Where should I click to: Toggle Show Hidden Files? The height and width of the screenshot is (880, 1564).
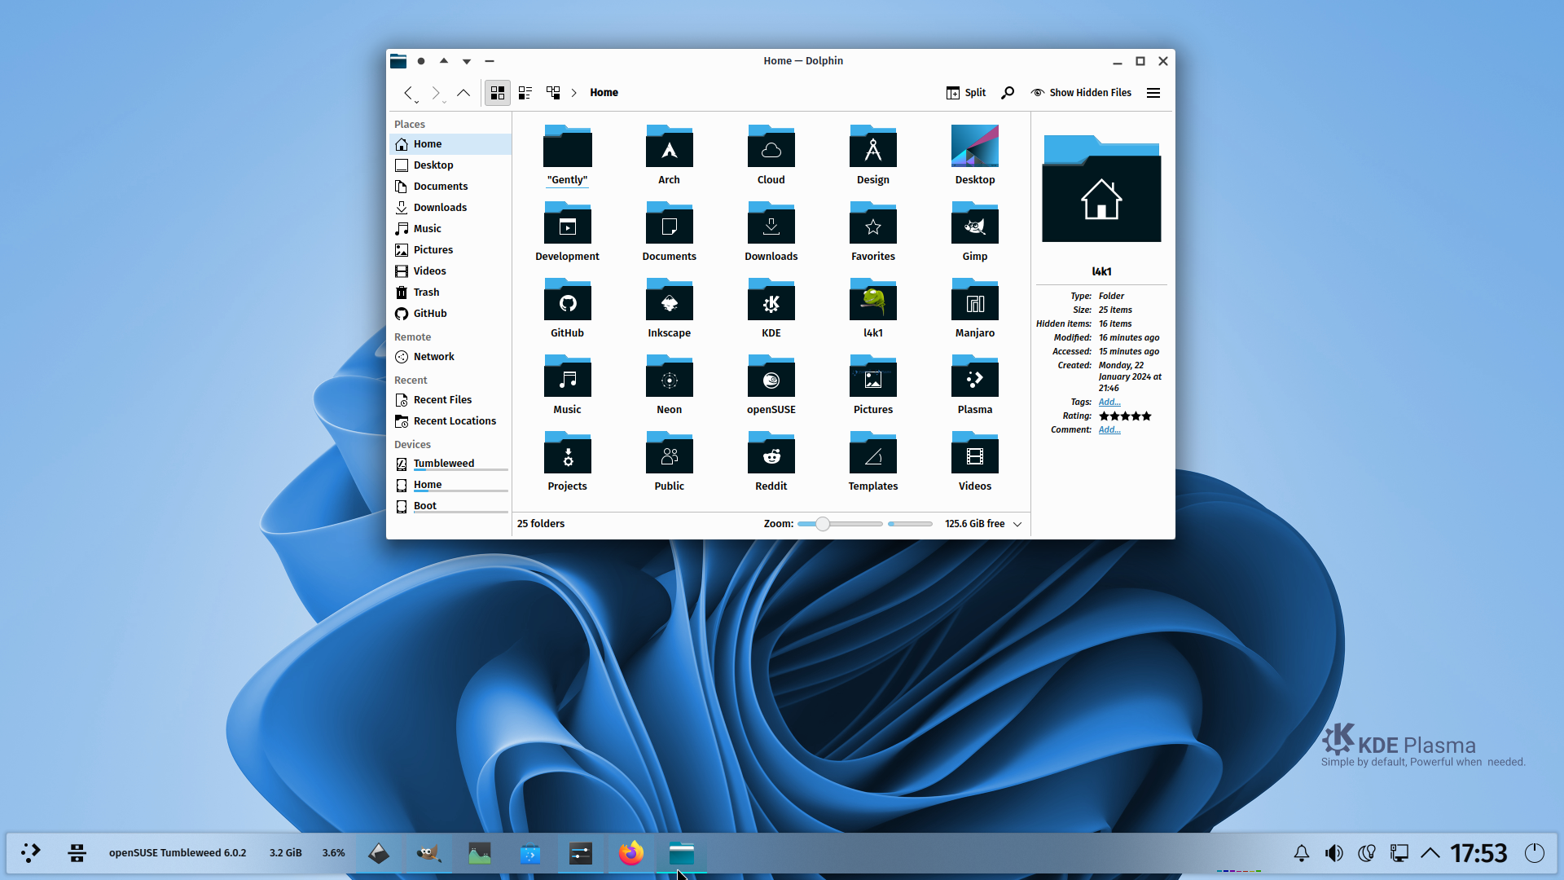tap(1081, 93)
